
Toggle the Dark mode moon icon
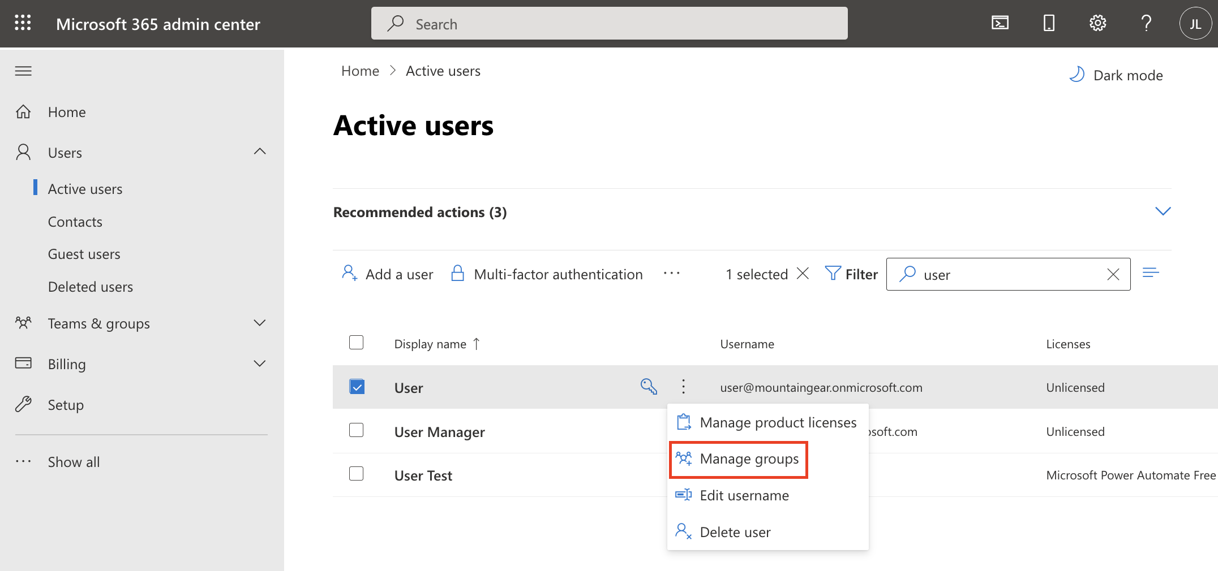(1077, 75)
